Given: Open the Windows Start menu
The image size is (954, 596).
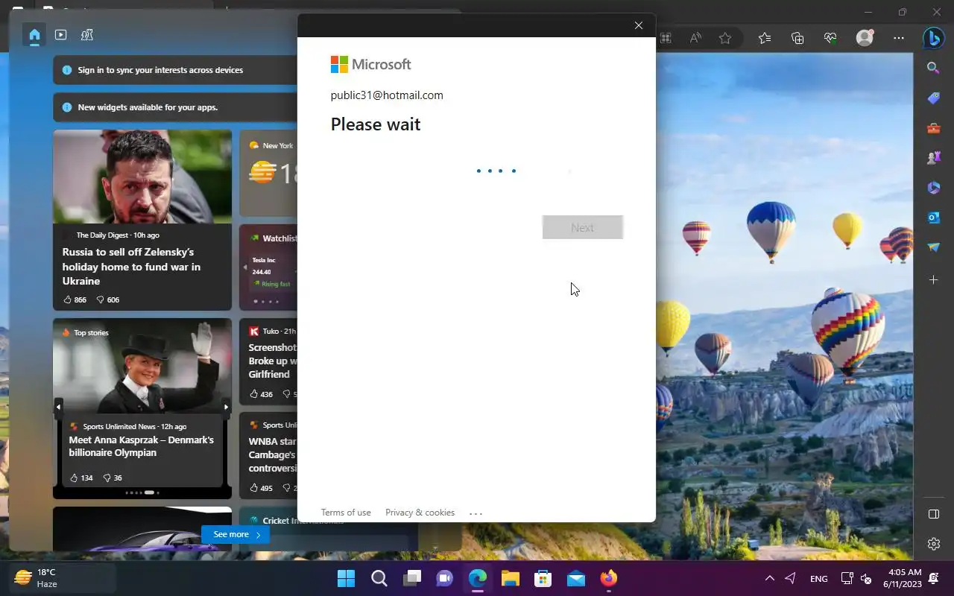Looking at the screenshot, I should [346, 578].
